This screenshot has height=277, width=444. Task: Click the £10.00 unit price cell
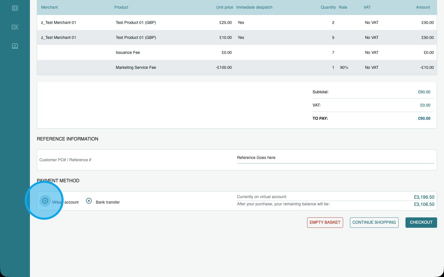coord(225,37)
